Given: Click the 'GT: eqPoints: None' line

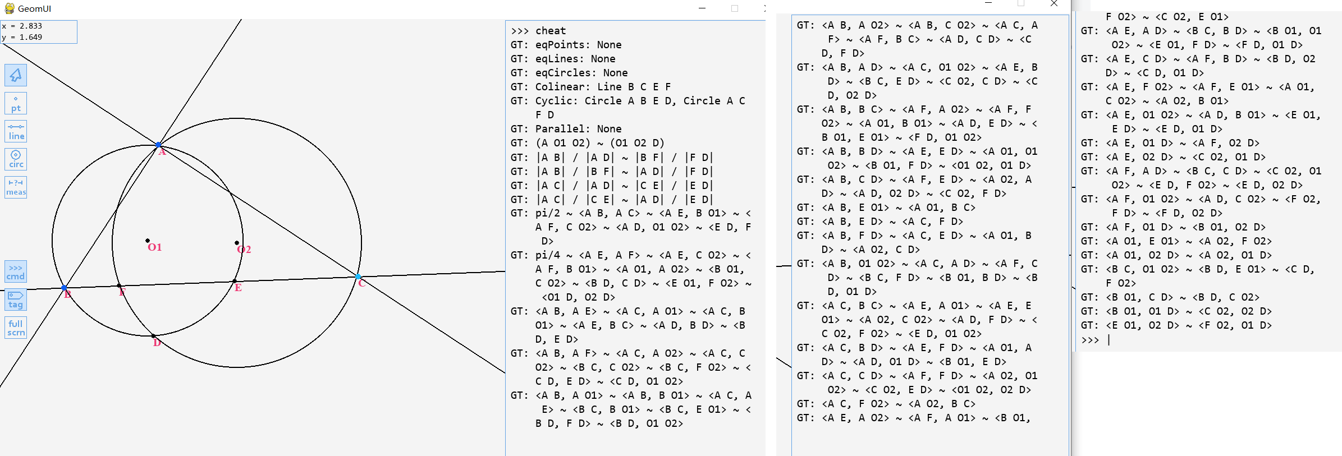Looking at the screenshot, I should [x=566, y=45].
